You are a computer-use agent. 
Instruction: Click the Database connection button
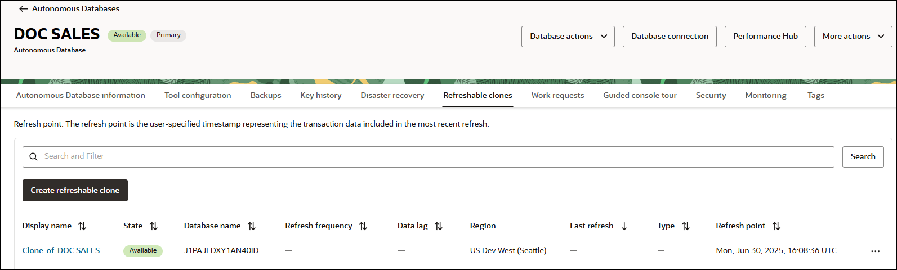[x=670, y=37]
